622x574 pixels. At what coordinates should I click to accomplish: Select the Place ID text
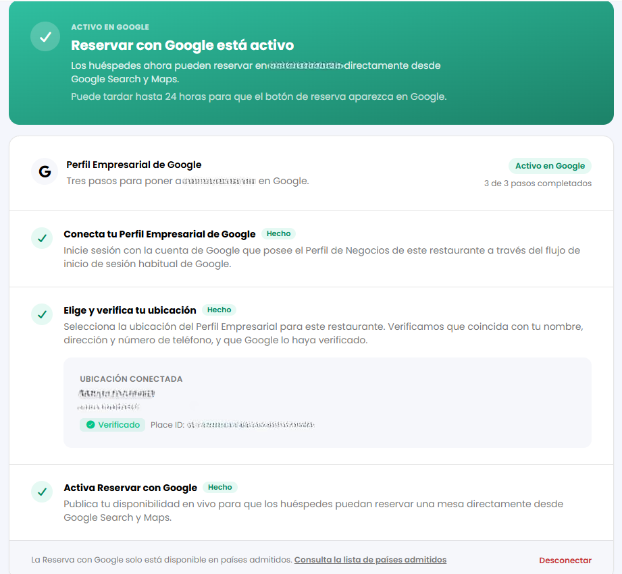[x=232, y=425]
